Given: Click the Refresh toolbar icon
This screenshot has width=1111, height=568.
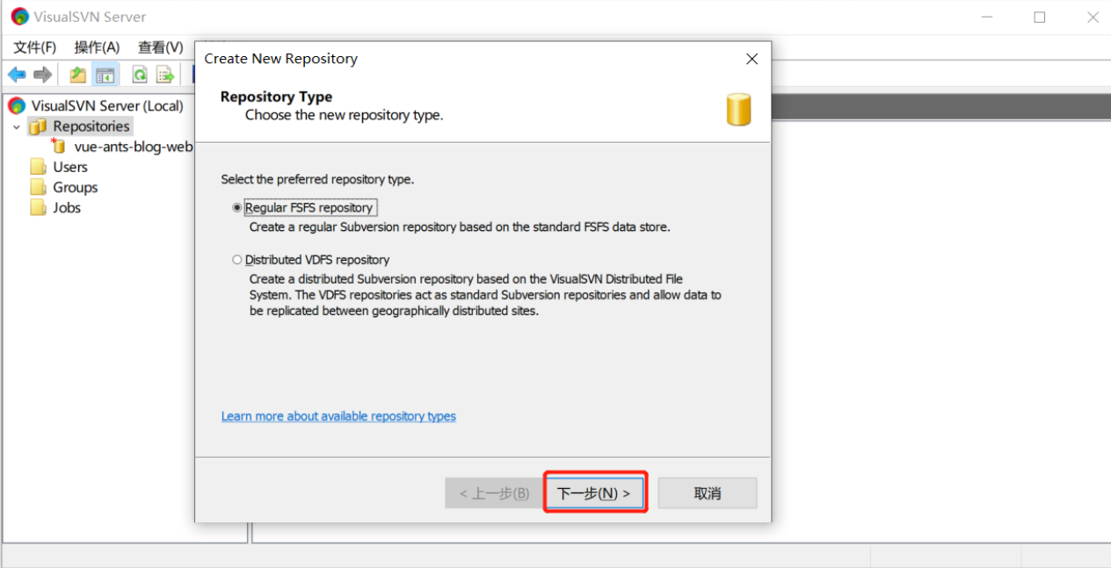Looking at the screenshot, I should tap(140, 75).
